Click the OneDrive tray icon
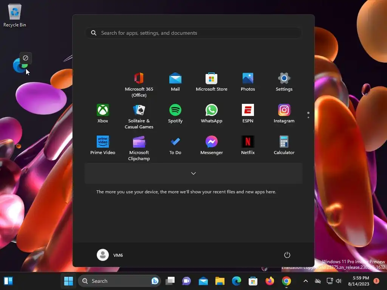The image size is (387, 290). (318, 281)
